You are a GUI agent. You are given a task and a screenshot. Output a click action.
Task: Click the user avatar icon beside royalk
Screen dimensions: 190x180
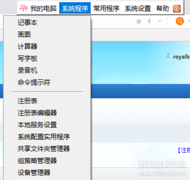point(169,56)
